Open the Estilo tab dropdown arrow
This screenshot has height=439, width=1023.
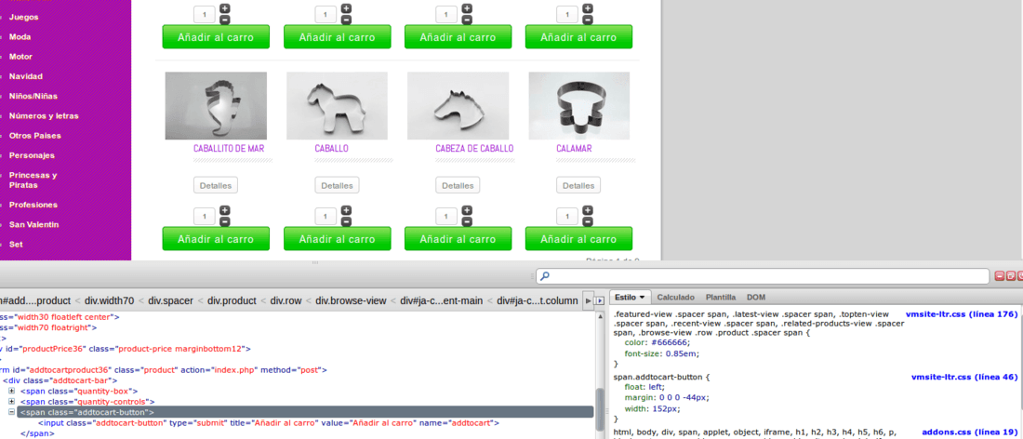642,298
